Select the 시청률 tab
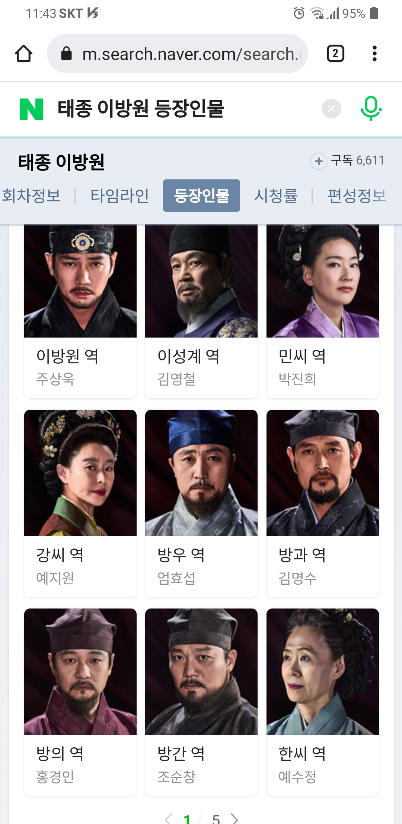The width and height of the screenshot is (402, 824). click(x=276, y=196)
